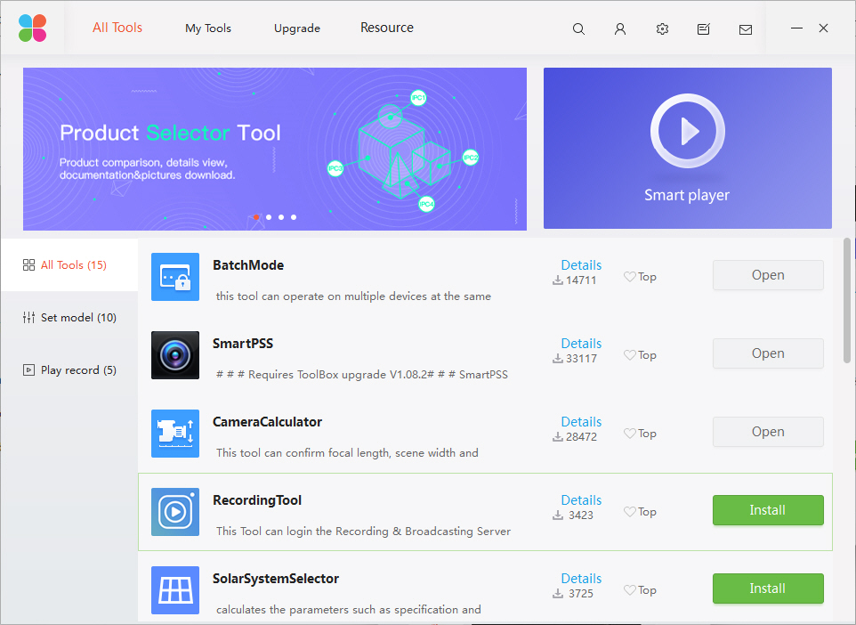This screenshot has height=625, width=856.
Task: Open the CameraCalculator tool
Action: 768,432
